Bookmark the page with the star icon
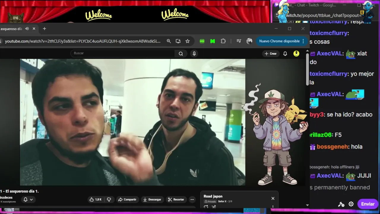Screen dimensions: 380x214 [187, 41]
